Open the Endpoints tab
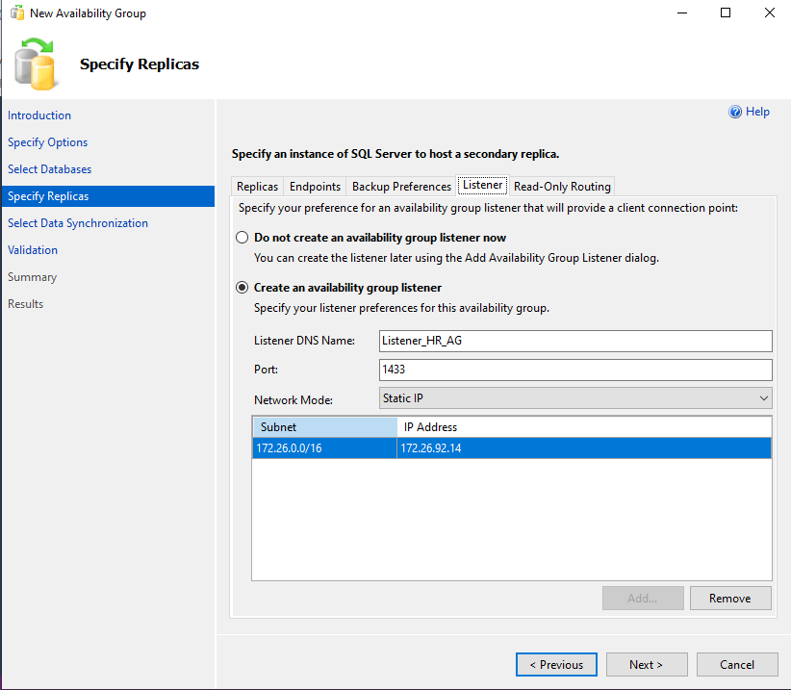The height and width of the screenshot is (690, 791). coord(315,187)
